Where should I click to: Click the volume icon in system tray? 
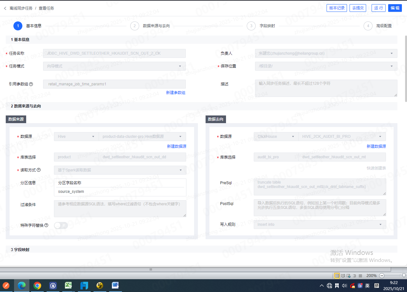click(x=344, y=285)
